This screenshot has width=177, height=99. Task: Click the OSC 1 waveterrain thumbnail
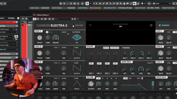pos(77,37)
